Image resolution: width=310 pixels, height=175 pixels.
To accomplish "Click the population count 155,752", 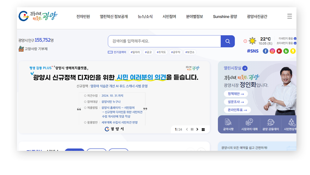I will [x=43, y=40].
